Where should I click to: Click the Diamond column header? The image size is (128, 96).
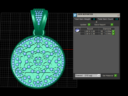click(107, 29)
